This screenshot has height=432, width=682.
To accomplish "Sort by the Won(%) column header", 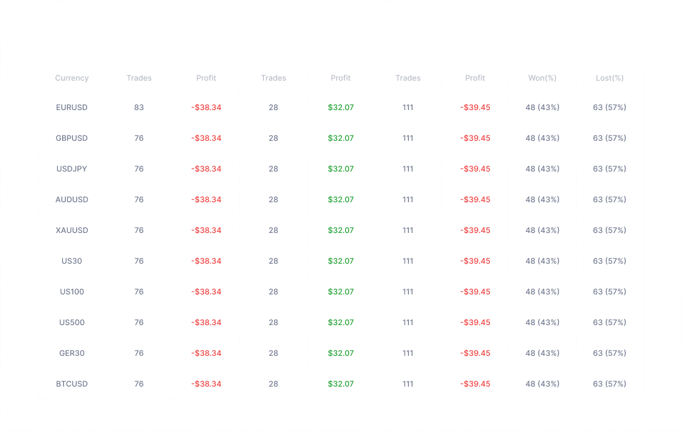I will coord(542,78).
